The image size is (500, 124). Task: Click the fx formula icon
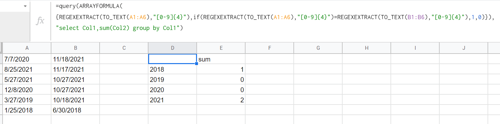[41, 21]
